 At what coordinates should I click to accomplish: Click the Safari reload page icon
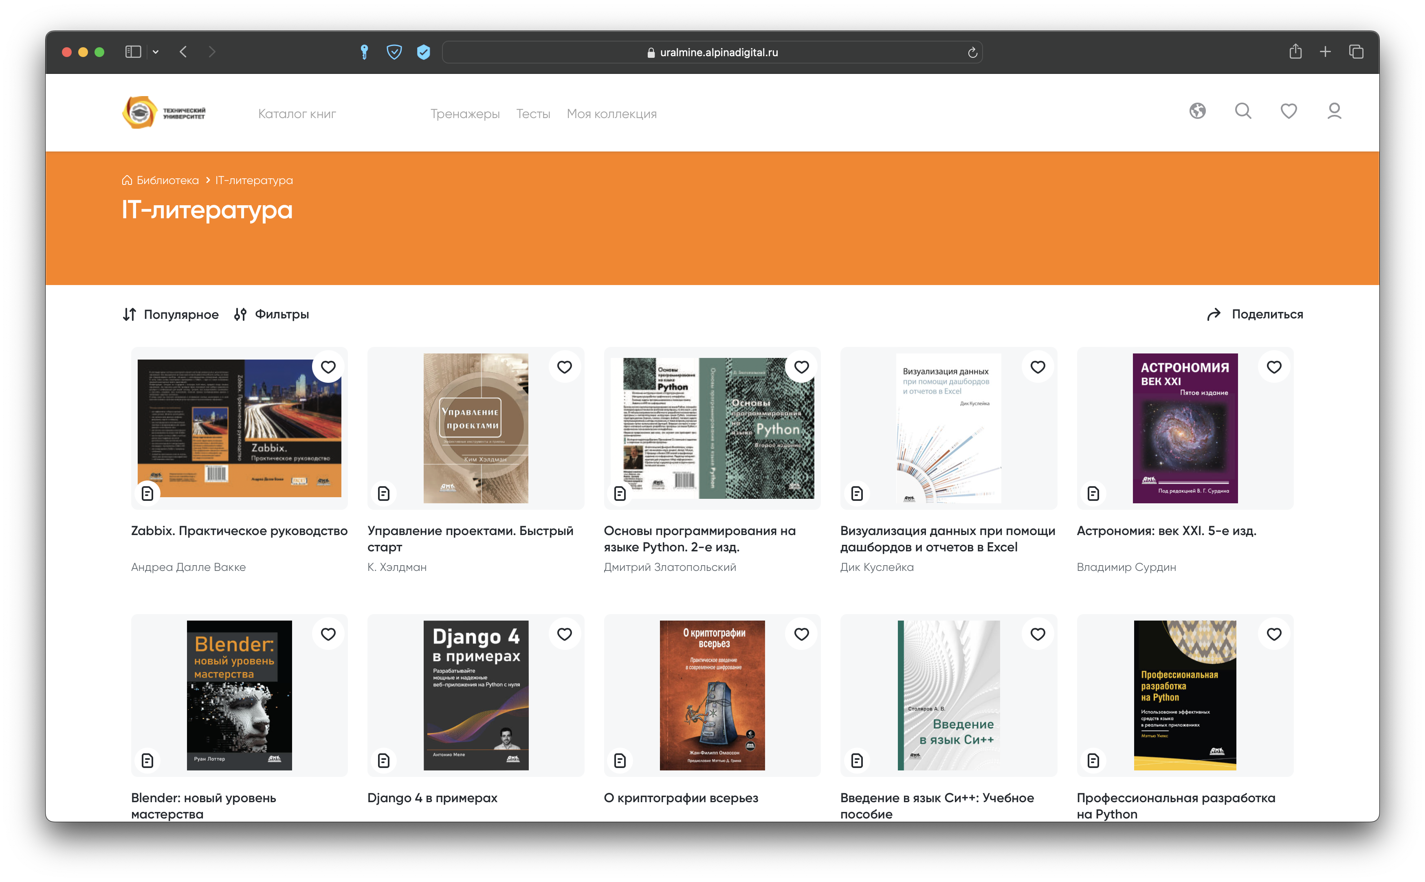click(972, 53)
